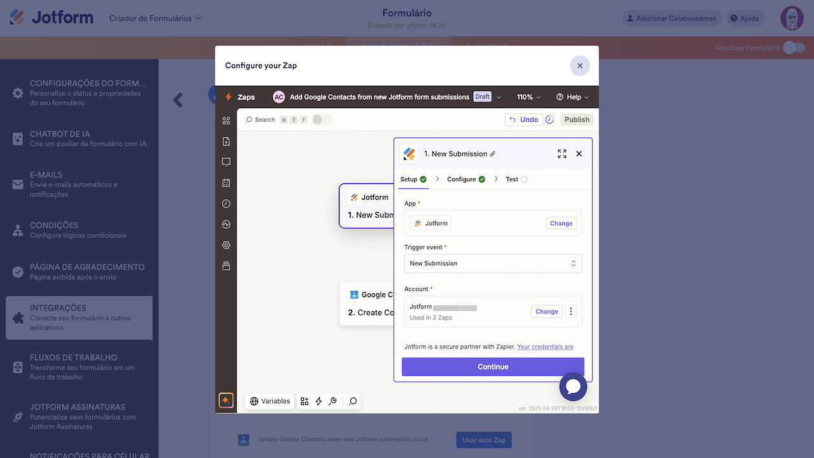Open the clock history icon in Zap sidebar

point(226,204)
